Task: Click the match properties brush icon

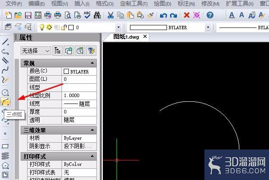Action: tap(150, 15)
